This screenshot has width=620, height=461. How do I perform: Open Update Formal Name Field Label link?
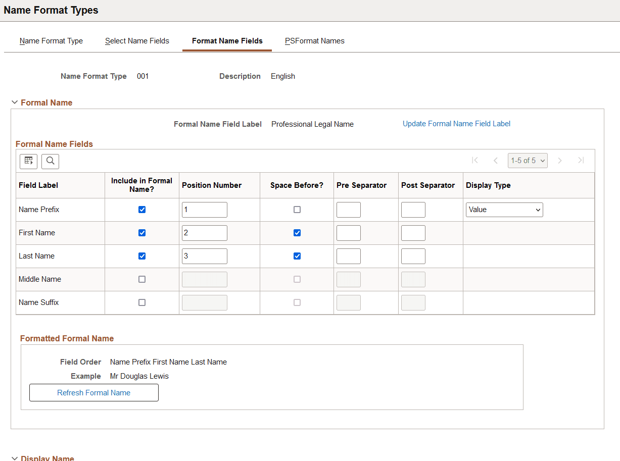click(456, 124)
